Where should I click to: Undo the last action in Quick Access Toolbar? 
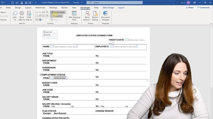[x=2, y=3]
